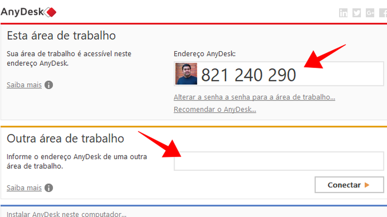
Task: Open Instalar AnyDesk neste computador link
Action: 66,214
